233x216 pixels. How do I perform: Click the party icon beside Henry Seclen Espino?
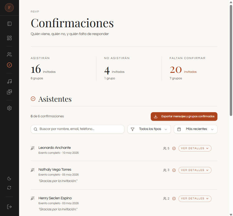click(33, 198)
